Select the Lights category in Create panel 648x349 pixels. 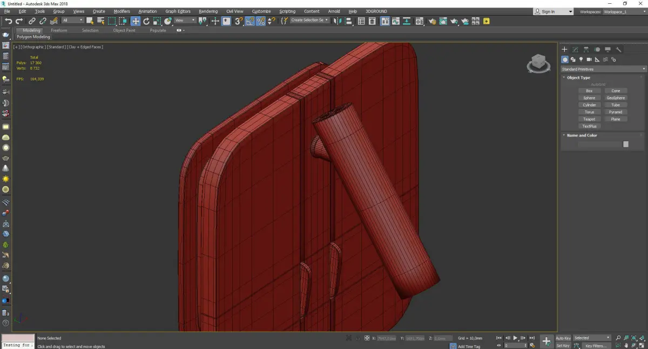point(581,59)
